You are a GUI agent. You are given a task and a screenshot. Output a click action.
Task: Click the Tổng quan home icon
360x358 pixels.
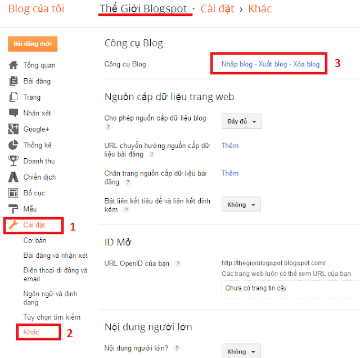click(13, 65)
